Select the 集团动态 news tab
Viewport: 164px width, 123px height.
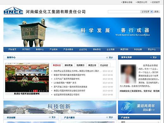coord(57,65)
